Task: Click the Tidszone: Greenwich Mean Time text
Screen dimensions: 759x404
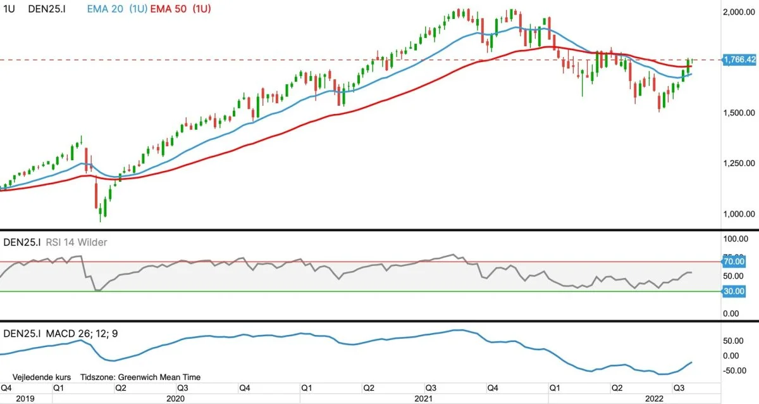Action: [140, 377]
